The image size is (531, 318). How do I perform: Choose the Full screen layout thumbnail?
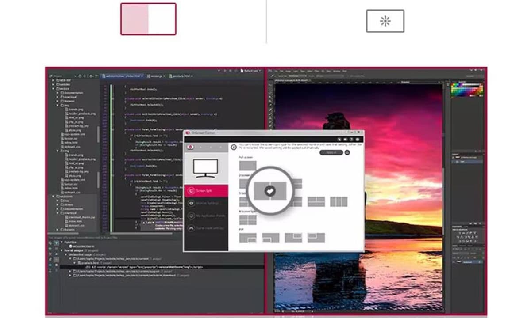(x=248, y=166)
